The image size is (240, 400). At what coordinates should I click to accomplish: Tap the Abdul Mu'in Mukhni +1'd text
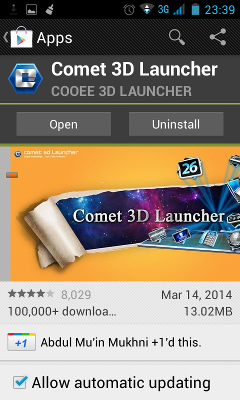pyautogui.click(x=121, y=342)
